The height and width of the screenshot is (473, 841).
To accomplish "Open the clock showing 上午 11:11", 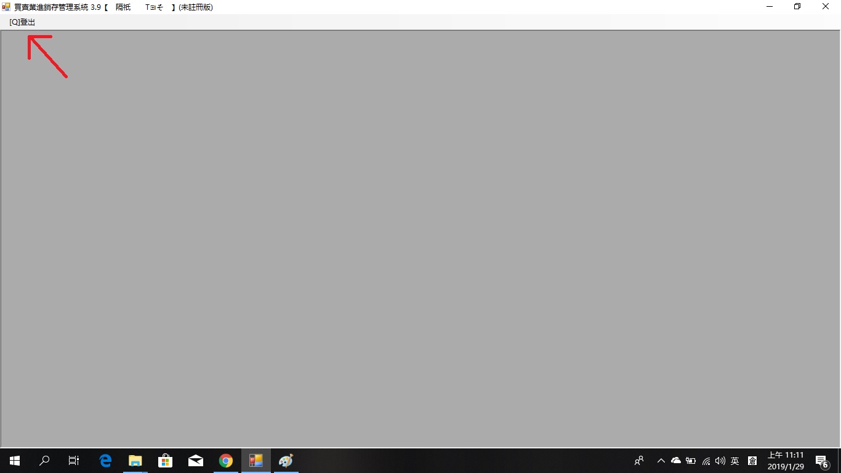I will 786,461.
